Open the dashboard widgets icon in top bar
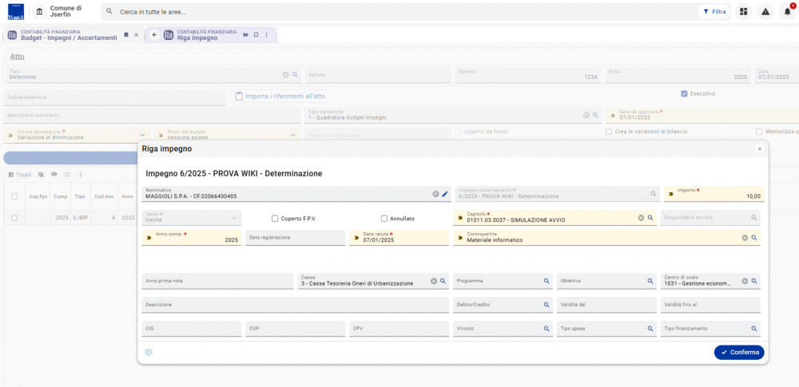 tap(743, 11)
